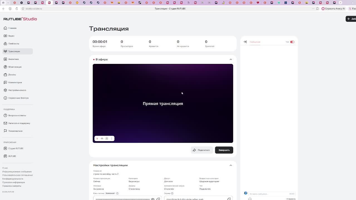Screen dimensions: 356x200
Task: Click the 00:00:01 airtime counter
Action: coord(100,42)
